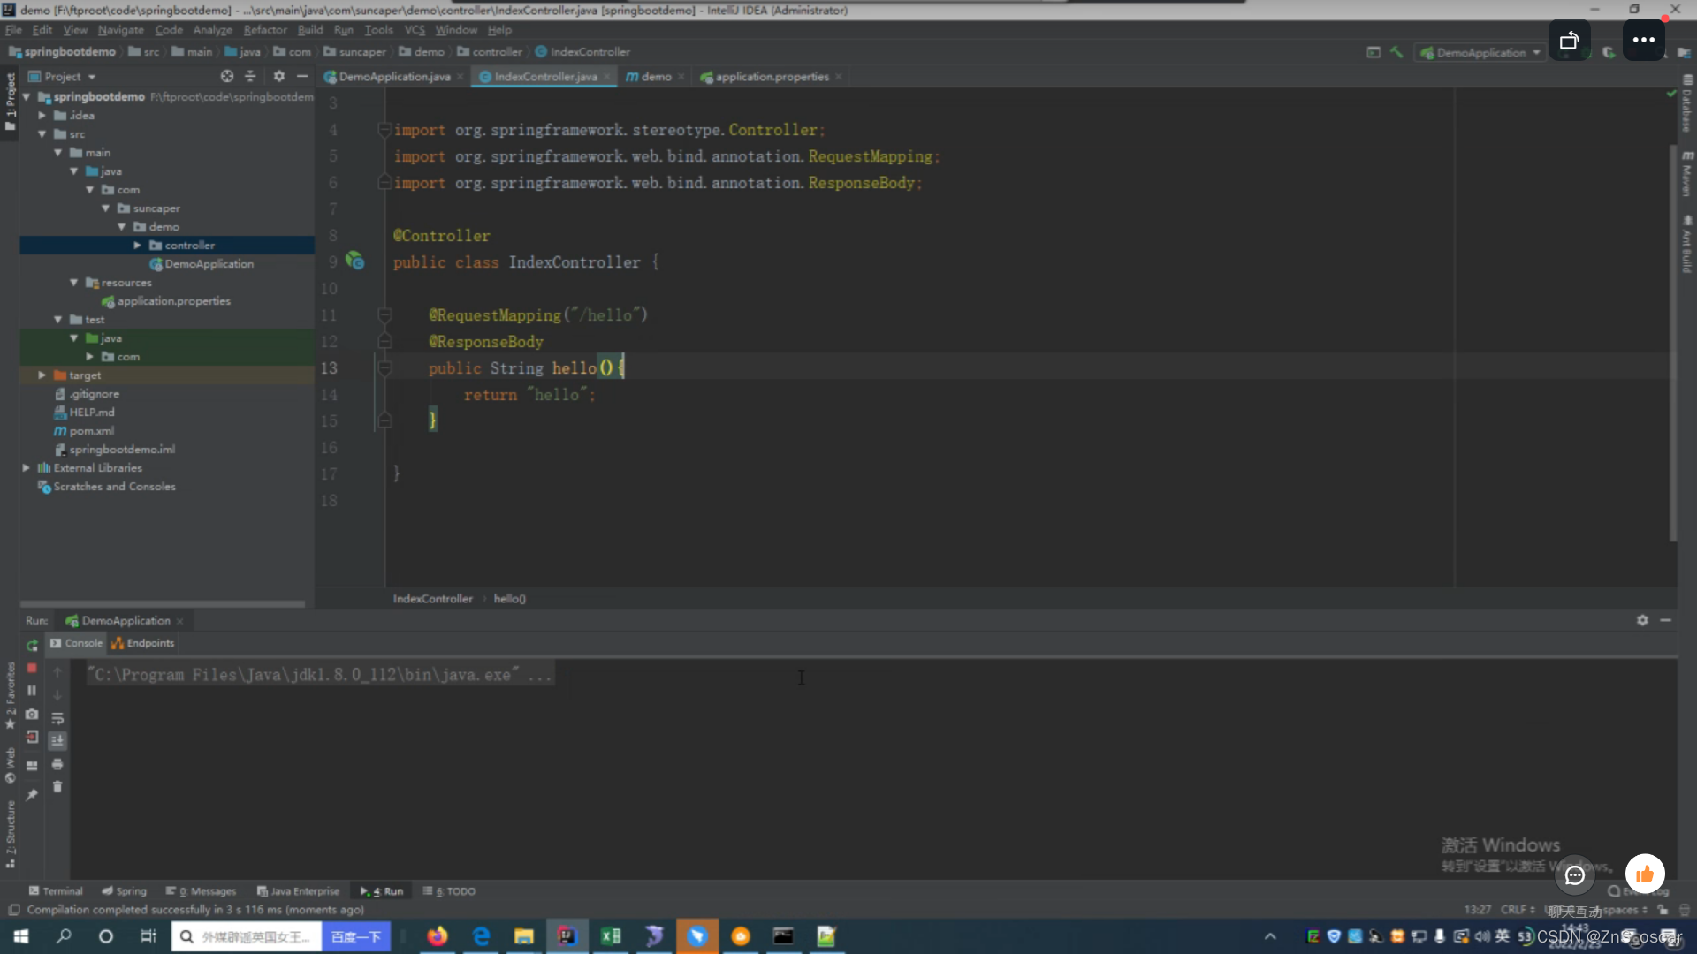The image size is (1697, 954).
Task: Expand the controller folder in project tree
Action: click(138, 245)
